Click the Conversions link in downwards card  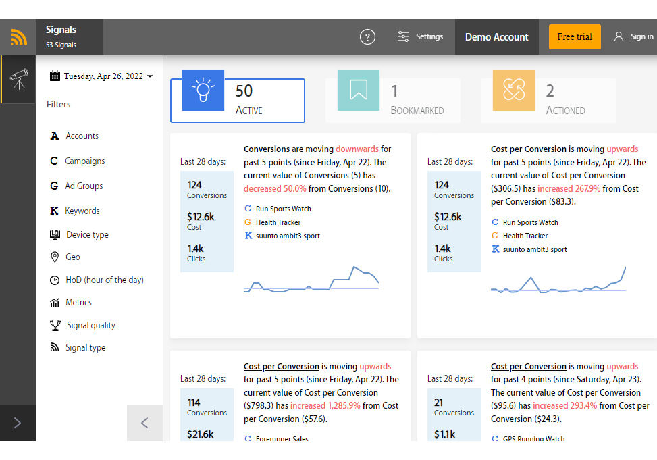pos(267,149)
